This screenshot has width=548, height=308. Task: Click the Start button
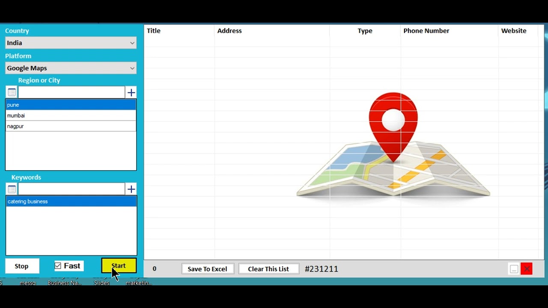tap(119, 266)
